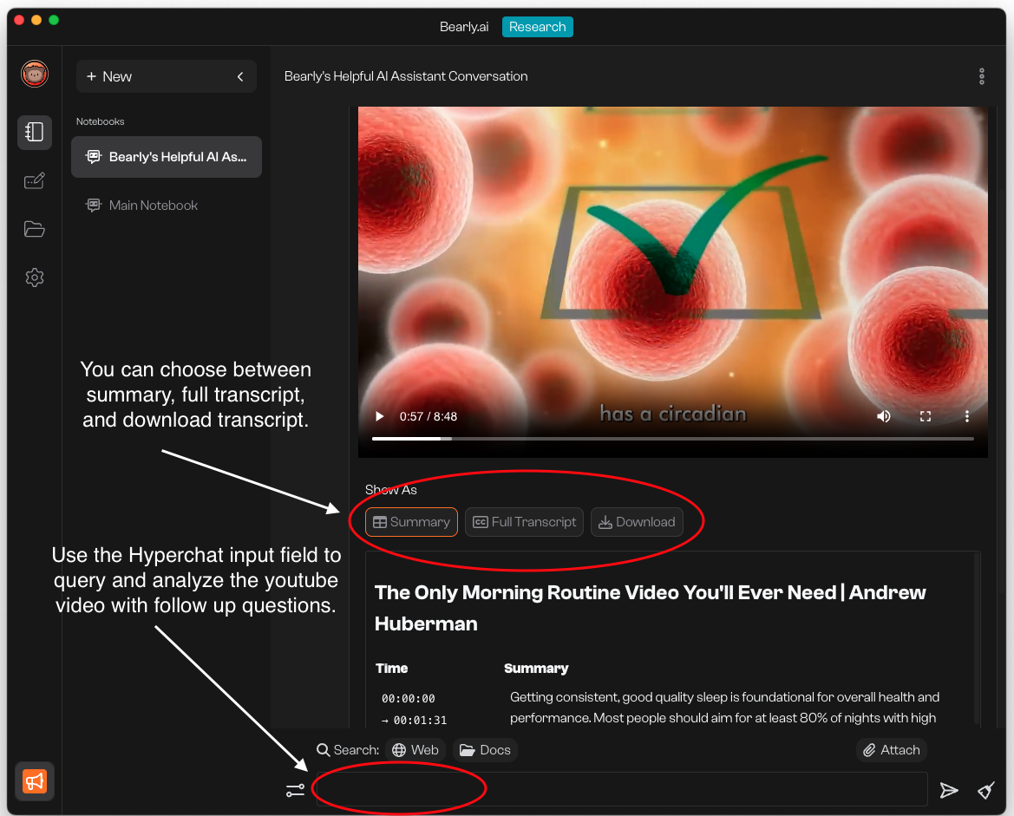Enter video fullscreen mode

(926, 416)
